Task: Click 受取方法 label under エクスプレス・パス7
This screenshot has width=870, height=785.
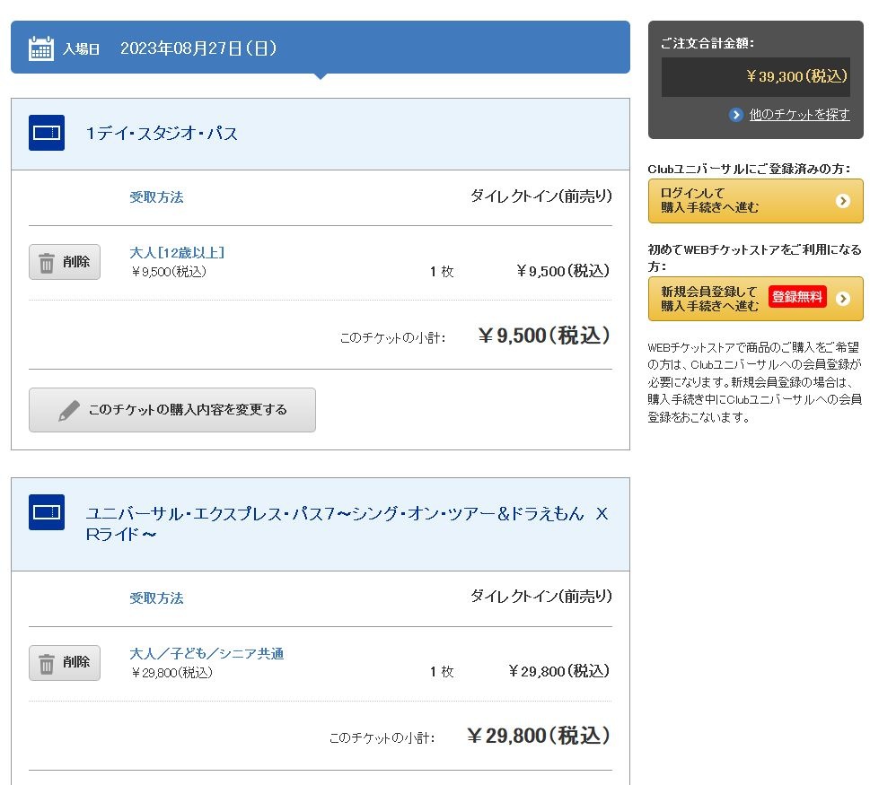Action: (x=156, y=598)
